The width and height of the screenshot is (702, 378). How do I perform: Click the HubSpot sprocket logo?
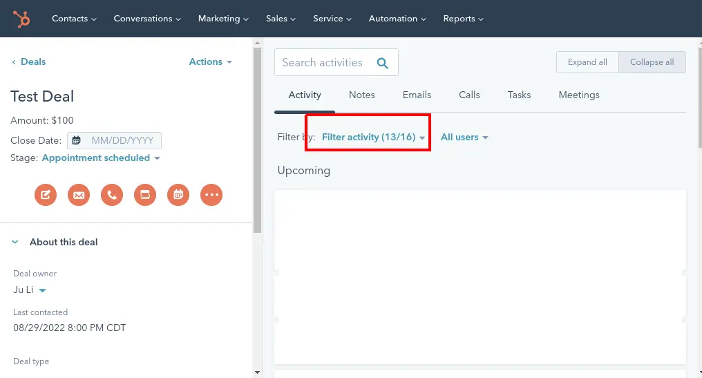[21, 19]
